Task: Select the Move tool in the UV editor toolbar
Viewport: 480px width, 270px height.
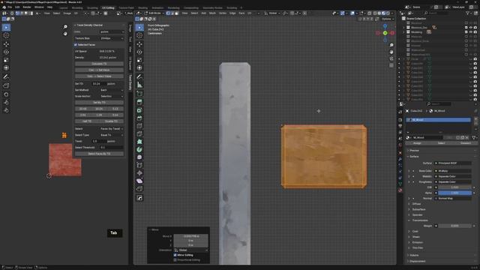Action: tap(6, 44)
